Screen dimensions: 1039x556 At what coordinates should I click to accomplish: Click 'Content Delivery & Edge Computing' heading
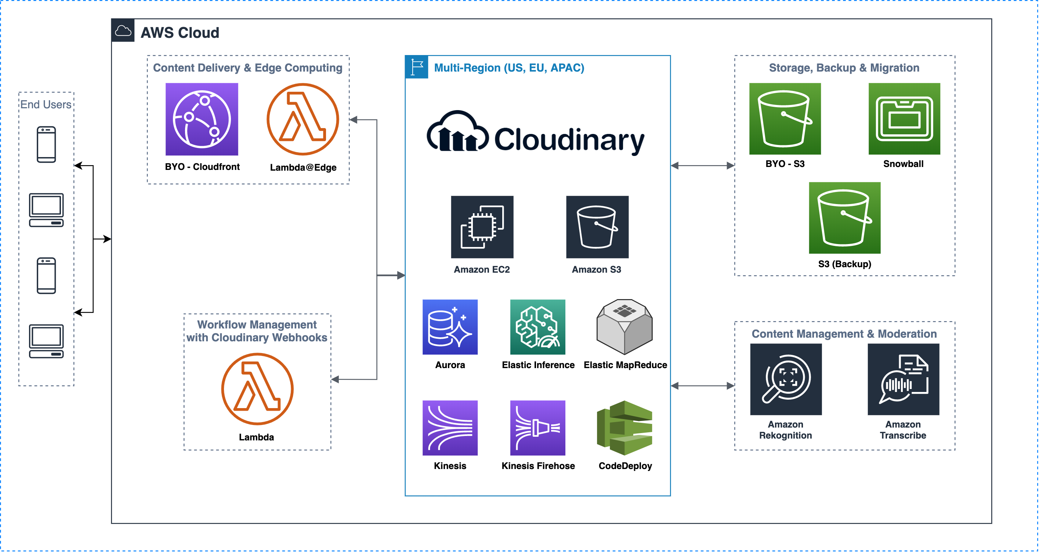248,68
